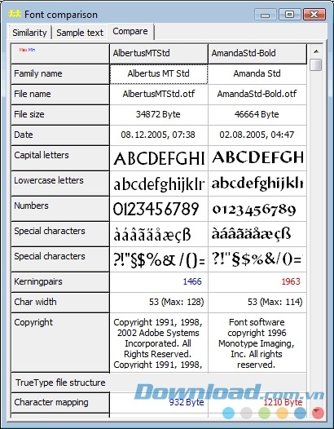Click the Monotype Imaging copyright cell
Viewport: 334px width, 429px height.
click(257, 343)
